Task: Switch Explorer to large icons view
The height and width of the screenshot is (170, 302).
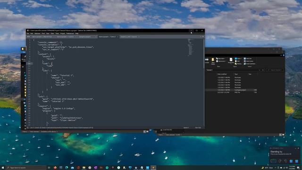Action: (x=283, y=135)
